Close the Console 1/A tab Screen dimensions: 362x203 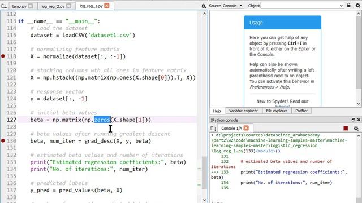tap(246, 128)
